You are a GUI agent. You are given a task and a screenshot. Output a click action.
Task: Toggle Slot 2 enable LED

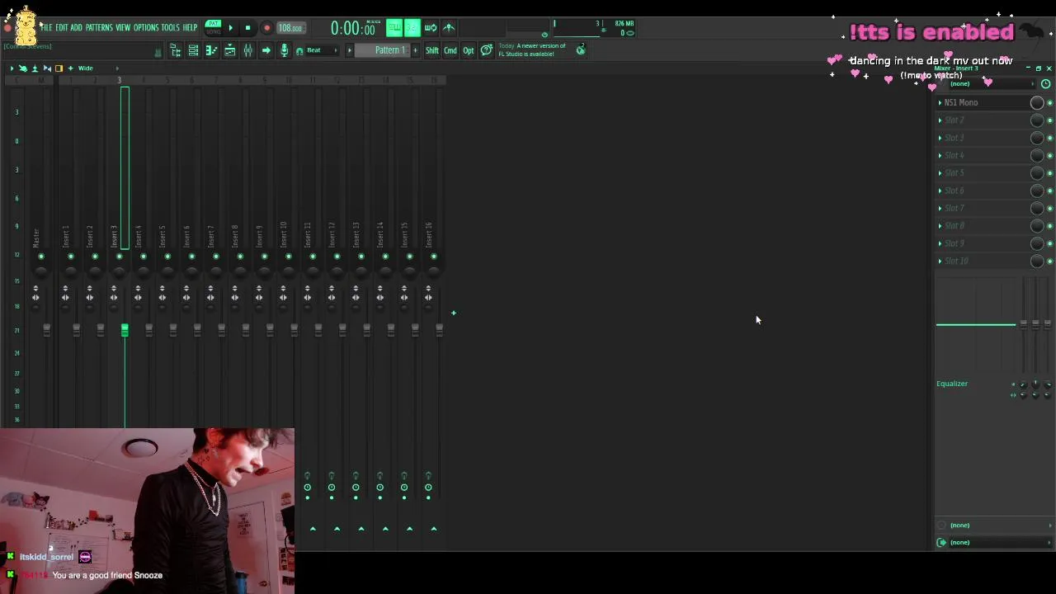1049,120
